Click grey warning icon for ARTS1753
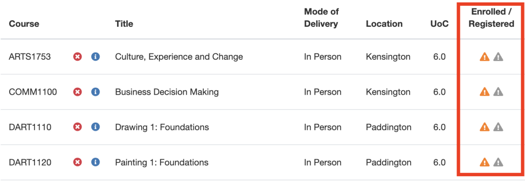The image size is (525, 181). [498, 57]
